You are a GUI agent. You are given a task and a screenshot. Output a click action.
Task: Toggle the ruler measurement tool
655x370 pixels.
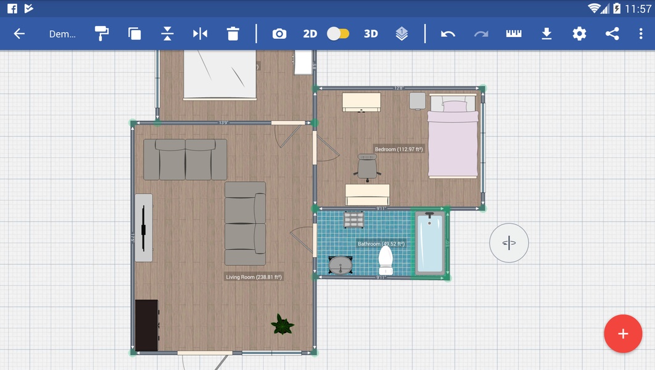(x=514, y=33)
